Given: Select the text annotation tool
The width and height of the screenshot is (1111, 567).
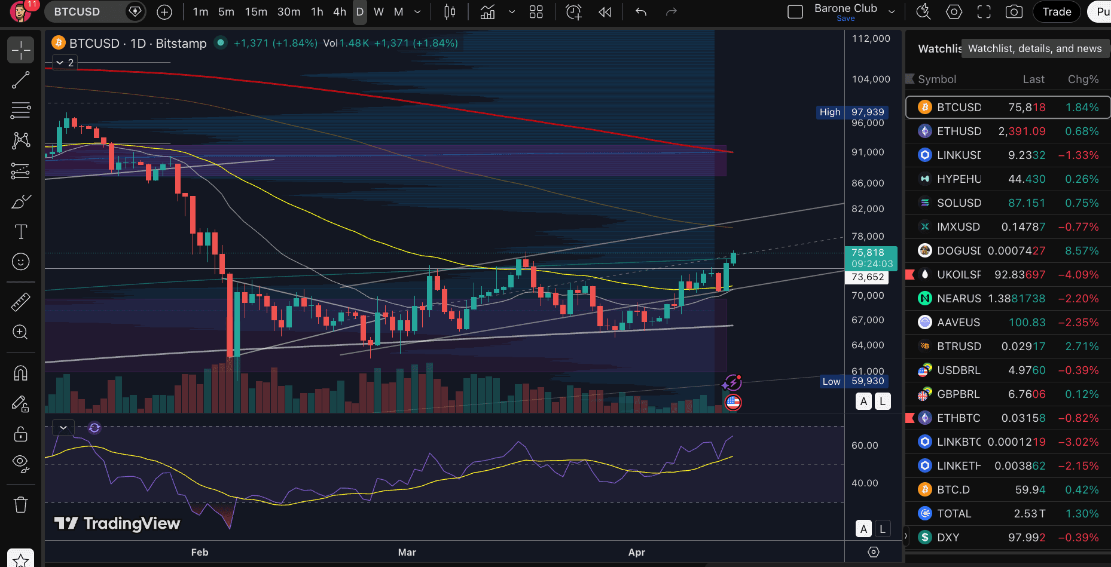Looking at the screenshot, I should [x=21, y=232].
